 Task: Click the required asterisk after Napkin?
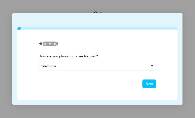(x=97, y=56)
